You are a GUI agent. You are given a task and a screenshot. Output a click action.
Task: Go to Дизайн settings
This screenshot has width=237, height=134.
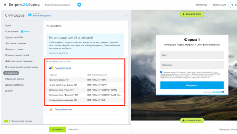(9, 91)
